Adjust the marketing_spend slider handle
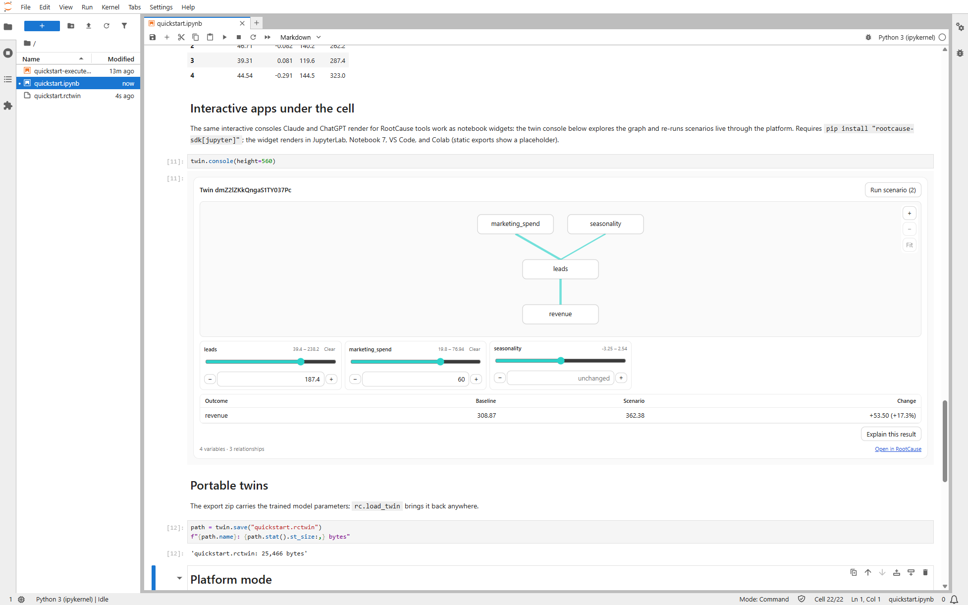The height and width of the screenshot is (605, 968). pos(440,362)
